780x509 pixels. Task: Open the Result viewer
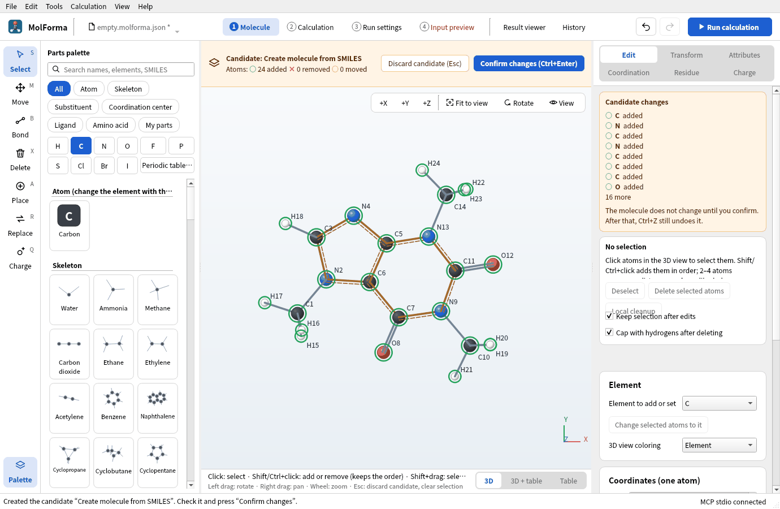pos(525,27)
